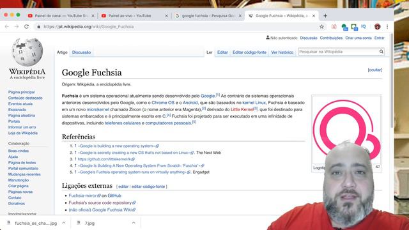Open Loja da Wikipédia sidebar link
Screen dimensions: 409x230
[x=23, y=133]
